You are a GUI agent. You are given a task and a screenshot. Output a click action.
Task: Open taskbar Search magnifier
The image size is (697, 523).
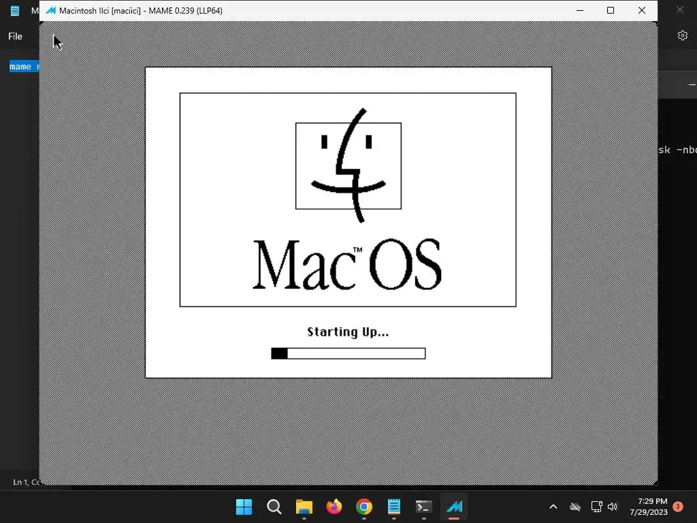(x=274, y=507)
